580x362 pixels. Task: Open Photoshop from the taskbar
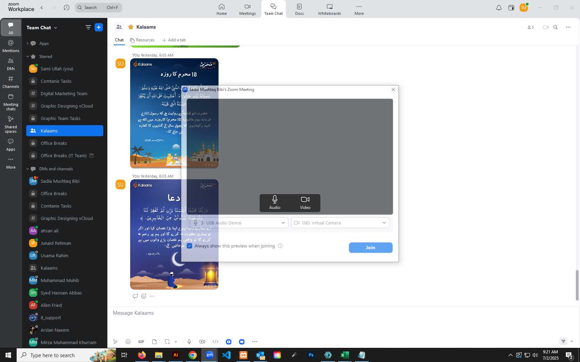coord(311,355)
